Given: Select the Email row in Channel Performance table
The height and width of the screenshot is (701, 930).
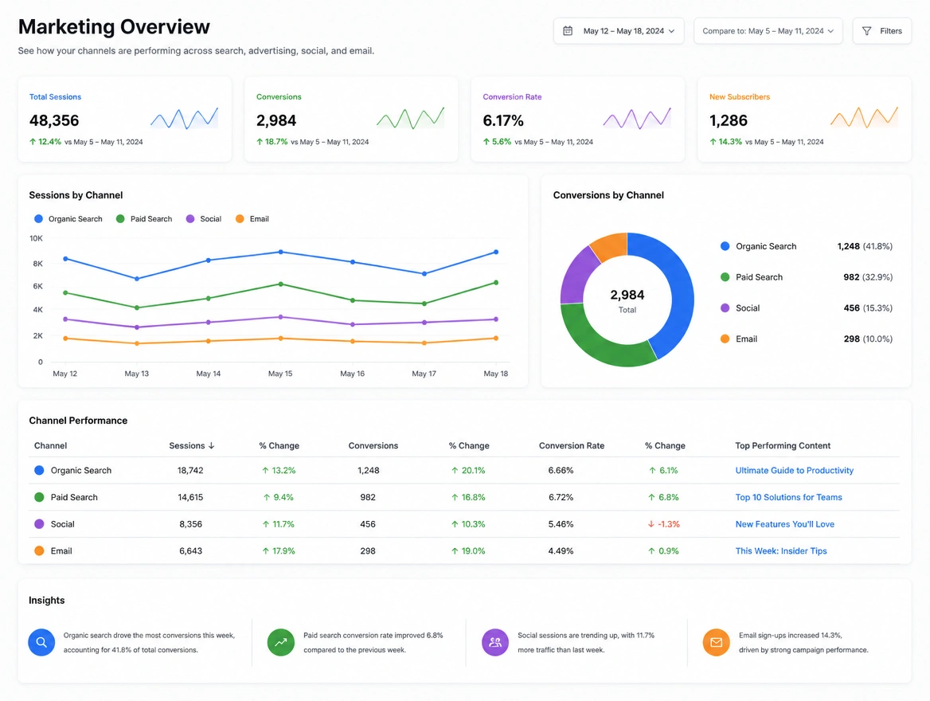Looking at the screenshot, I should [x=464, y=550].
